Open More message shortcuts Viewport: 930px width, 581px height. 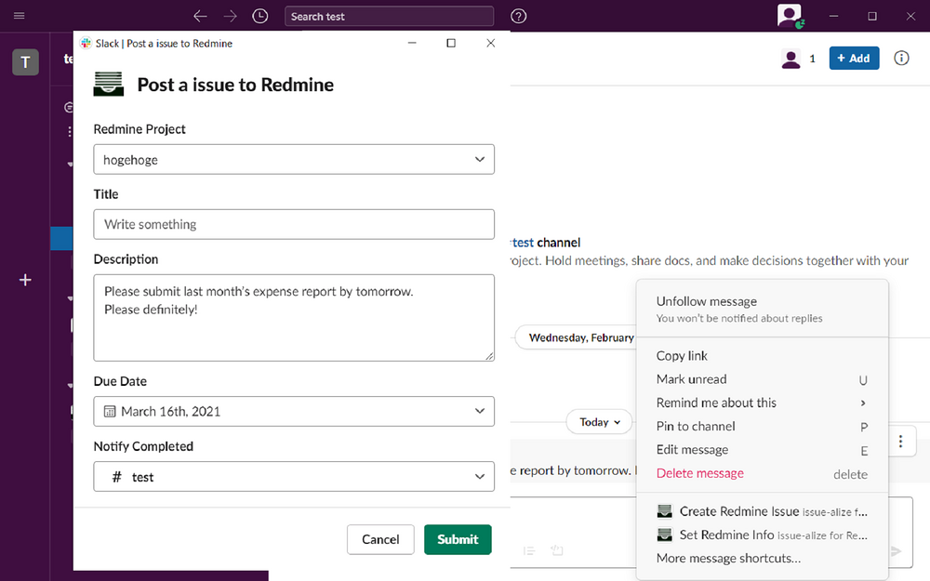(x=763, y=559)
